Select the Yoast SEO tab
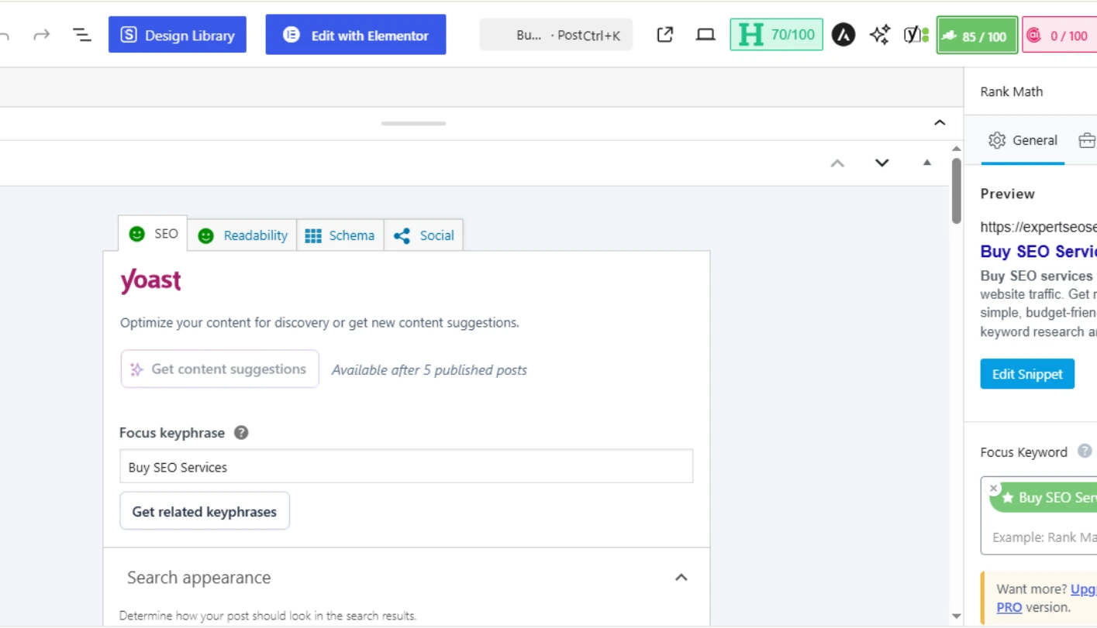Image resolution: width=1097 pixels, height=628 pixels. [153, 234]
